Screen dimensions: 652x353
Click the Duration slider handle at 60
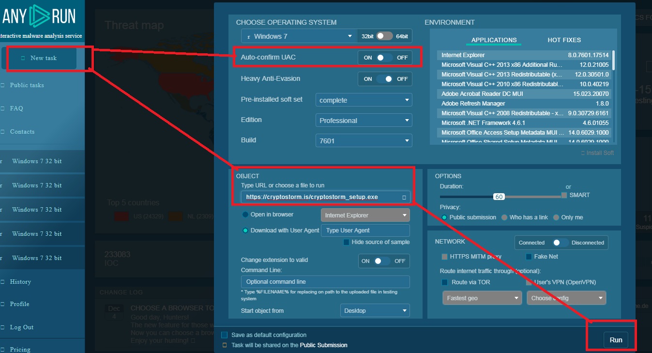tap(499, 197)
